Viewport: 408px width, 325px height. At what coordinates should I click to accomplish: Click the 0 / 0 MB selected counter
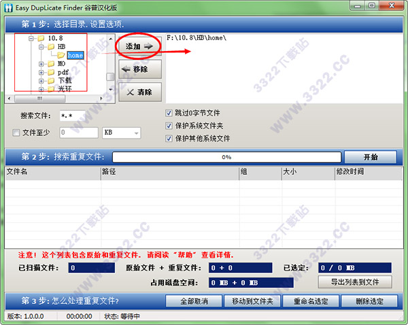click(355, 268)
